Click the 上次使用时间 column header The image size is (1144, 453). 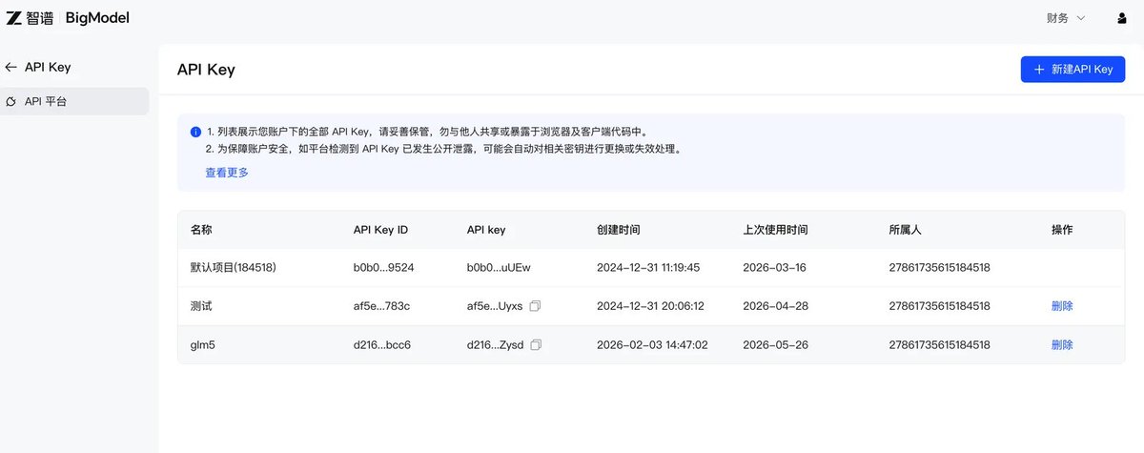[x=775, y=230]
